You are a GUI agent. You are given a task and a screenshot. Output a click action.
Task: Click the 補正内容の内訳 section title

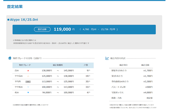tap(118, 58)
